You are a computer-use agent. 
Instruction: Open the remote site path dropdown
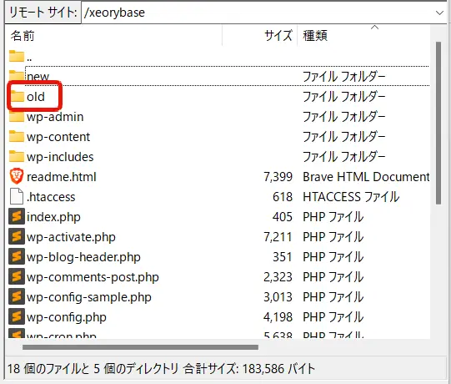(x=439, y=13)
